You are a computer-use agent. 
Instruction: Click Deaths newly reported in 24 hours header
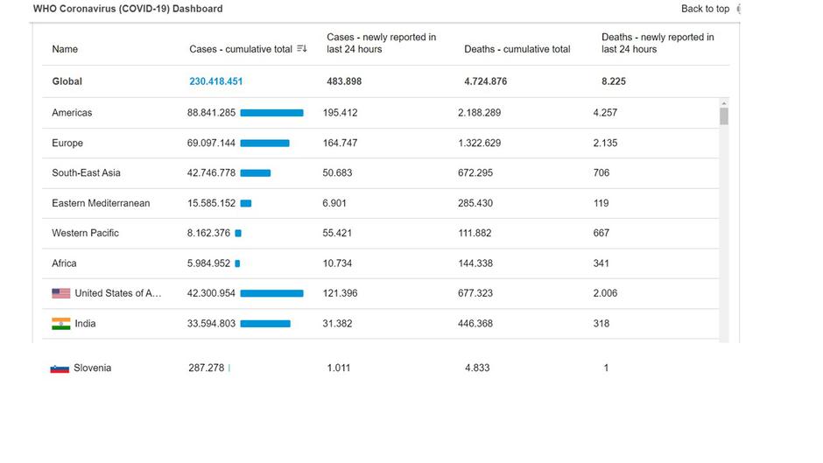(658, 43)
